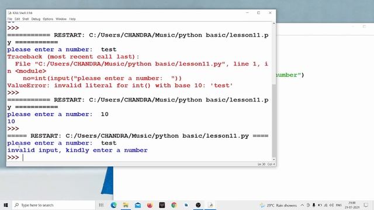This screenshot has height=210, width=374.
Task: Open the Debug menu
Action: [36, 19]
